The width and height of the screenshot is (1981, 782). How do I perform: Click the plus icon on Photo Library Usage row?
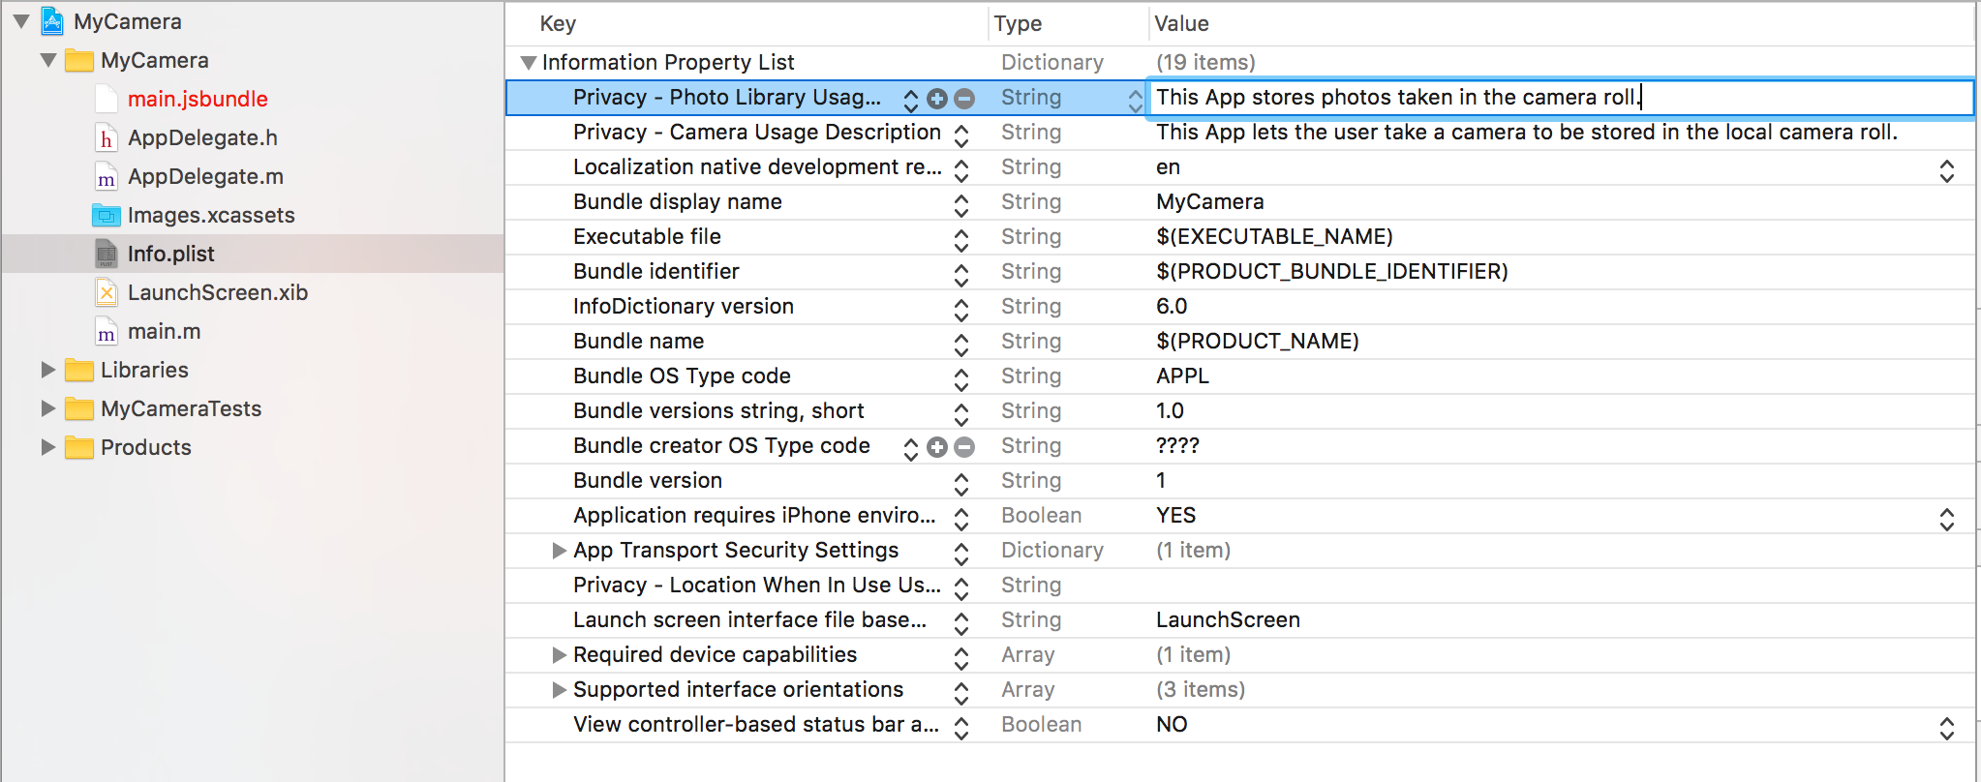(936, 98)
